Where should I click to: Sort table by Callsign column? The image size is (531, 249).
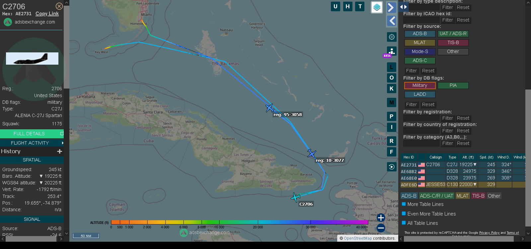point(435,157)
